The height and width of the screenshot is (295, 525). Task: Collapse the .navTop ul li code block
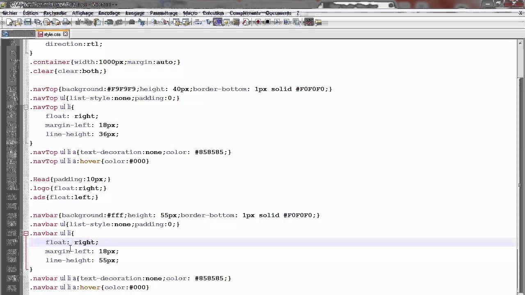pyautogui.click(x=26, y=107)
